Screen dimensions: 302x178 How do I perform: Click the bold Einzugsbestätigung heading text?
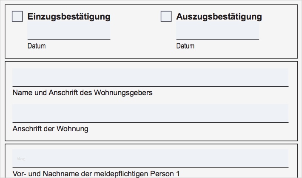click(69, 17)
